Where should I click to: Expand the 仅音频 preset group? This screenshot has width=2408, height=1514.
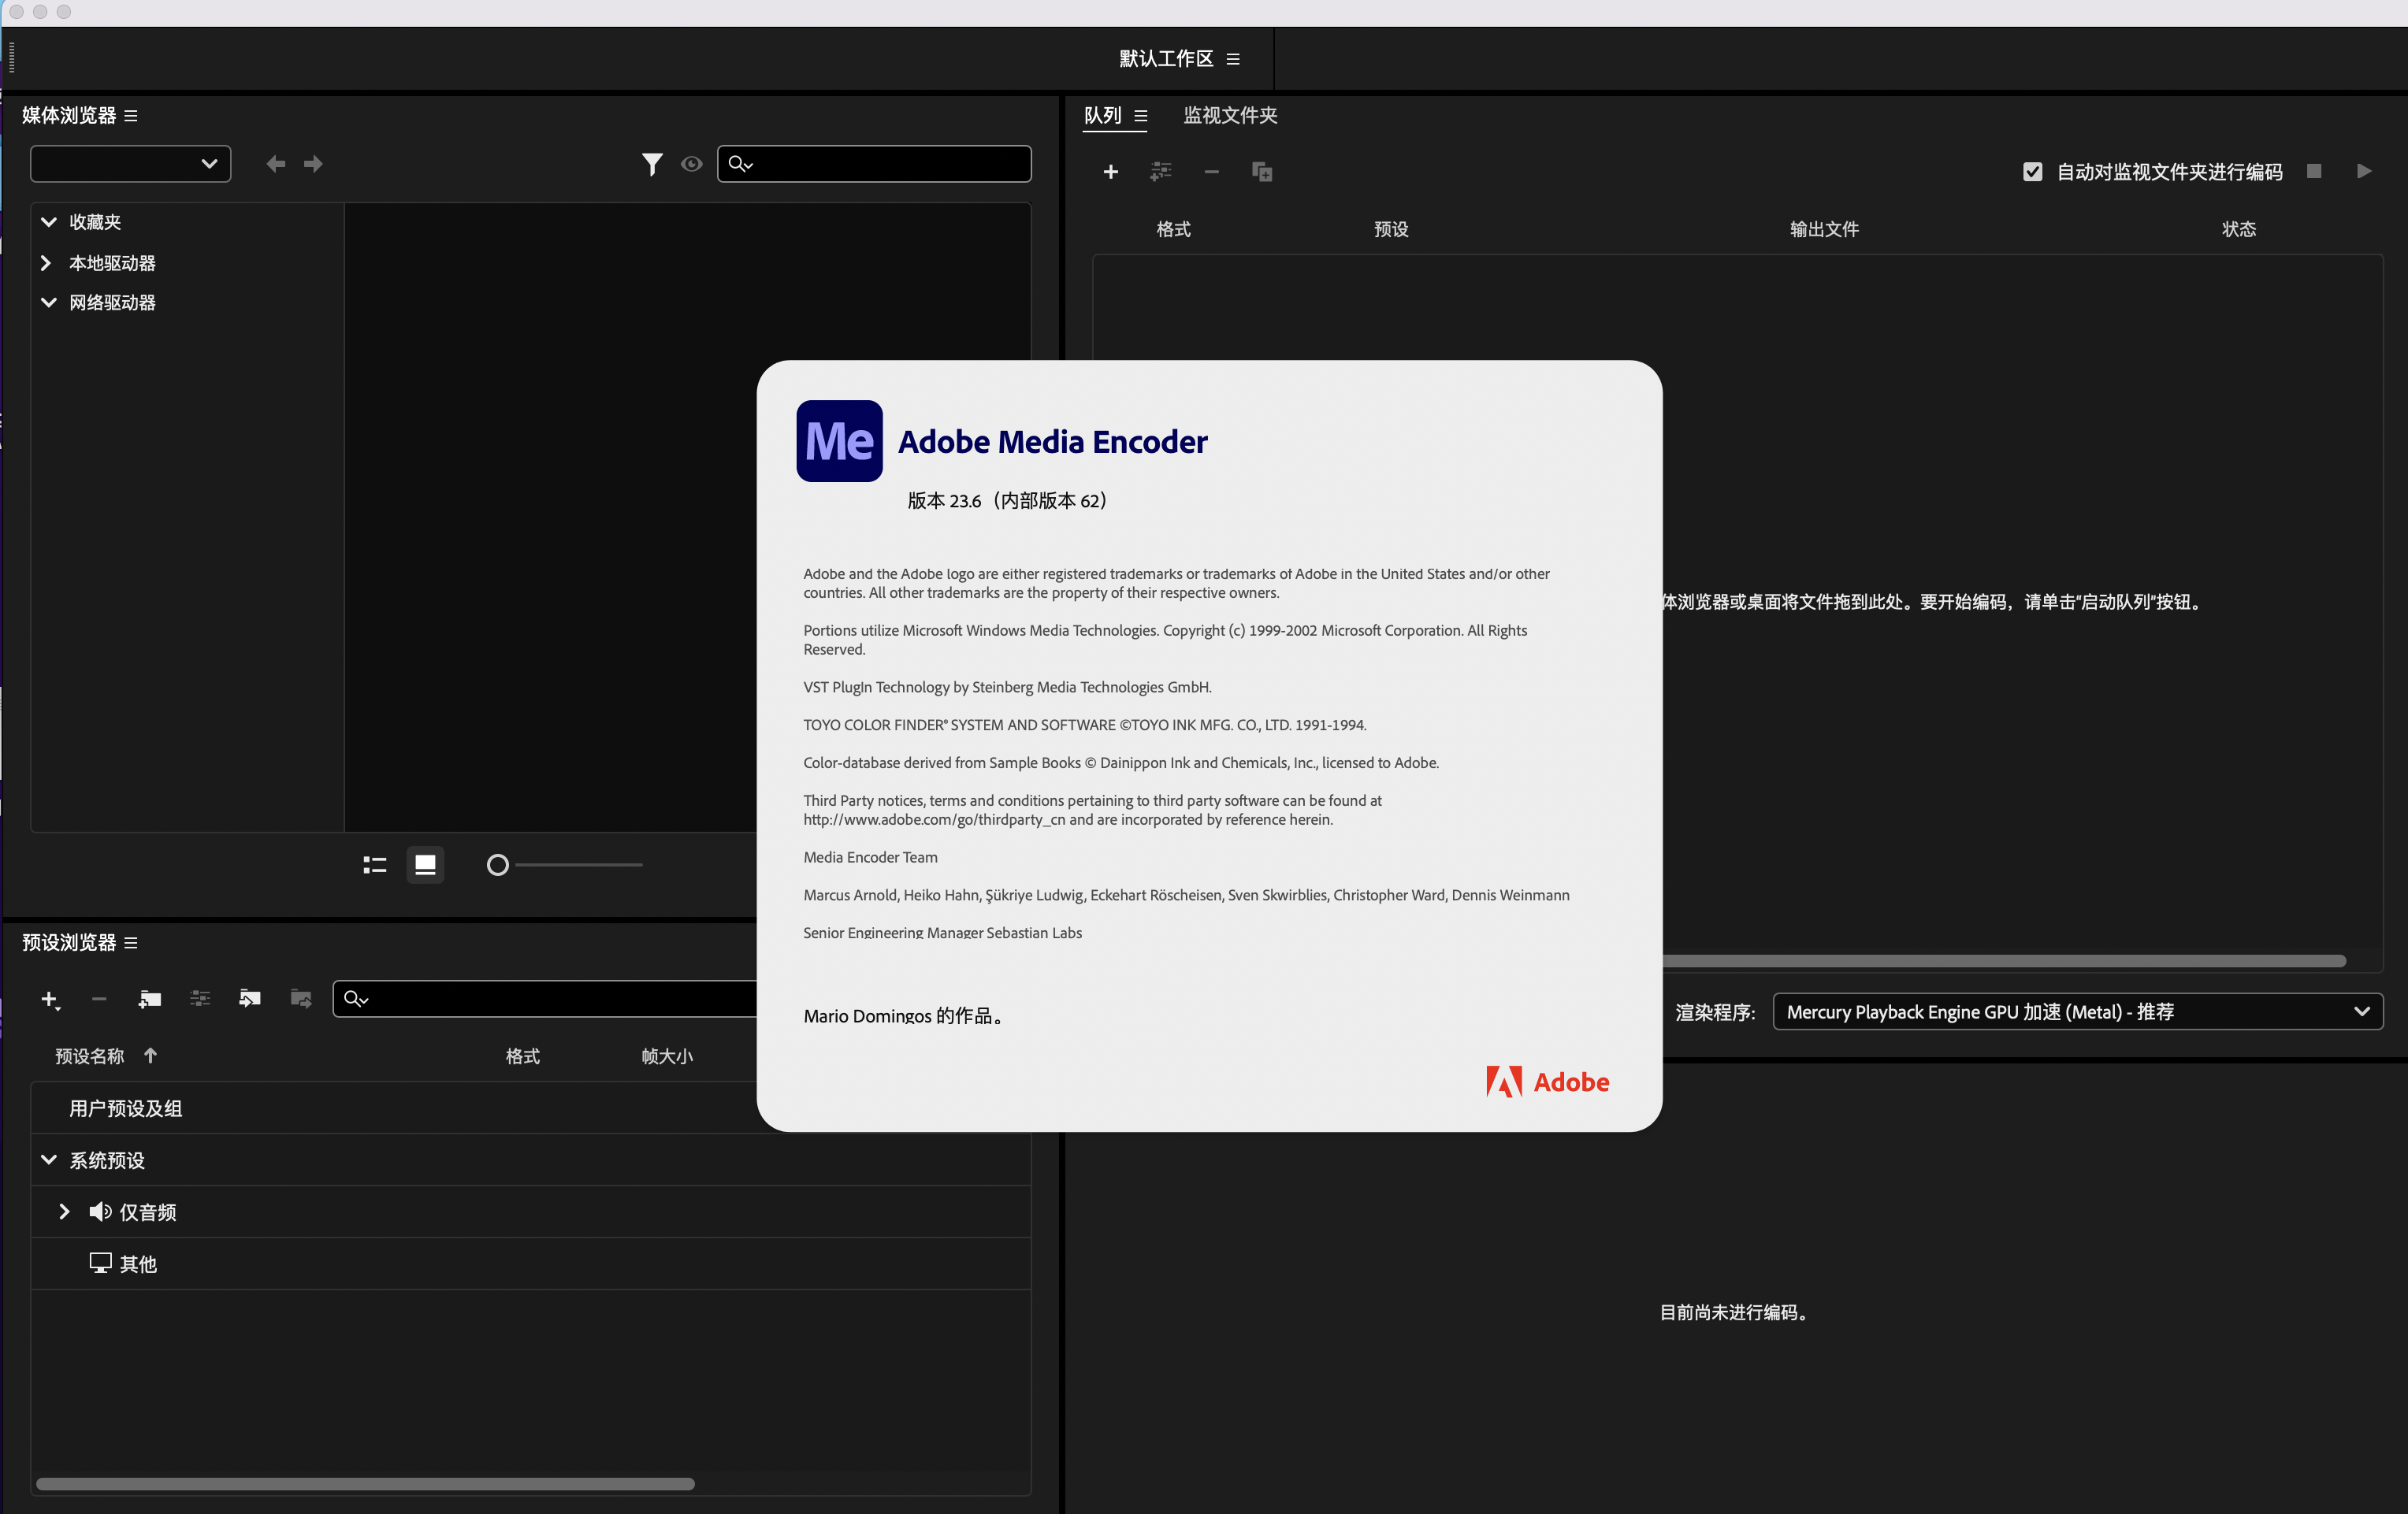pyautogui.click(x=64, y=1212)
